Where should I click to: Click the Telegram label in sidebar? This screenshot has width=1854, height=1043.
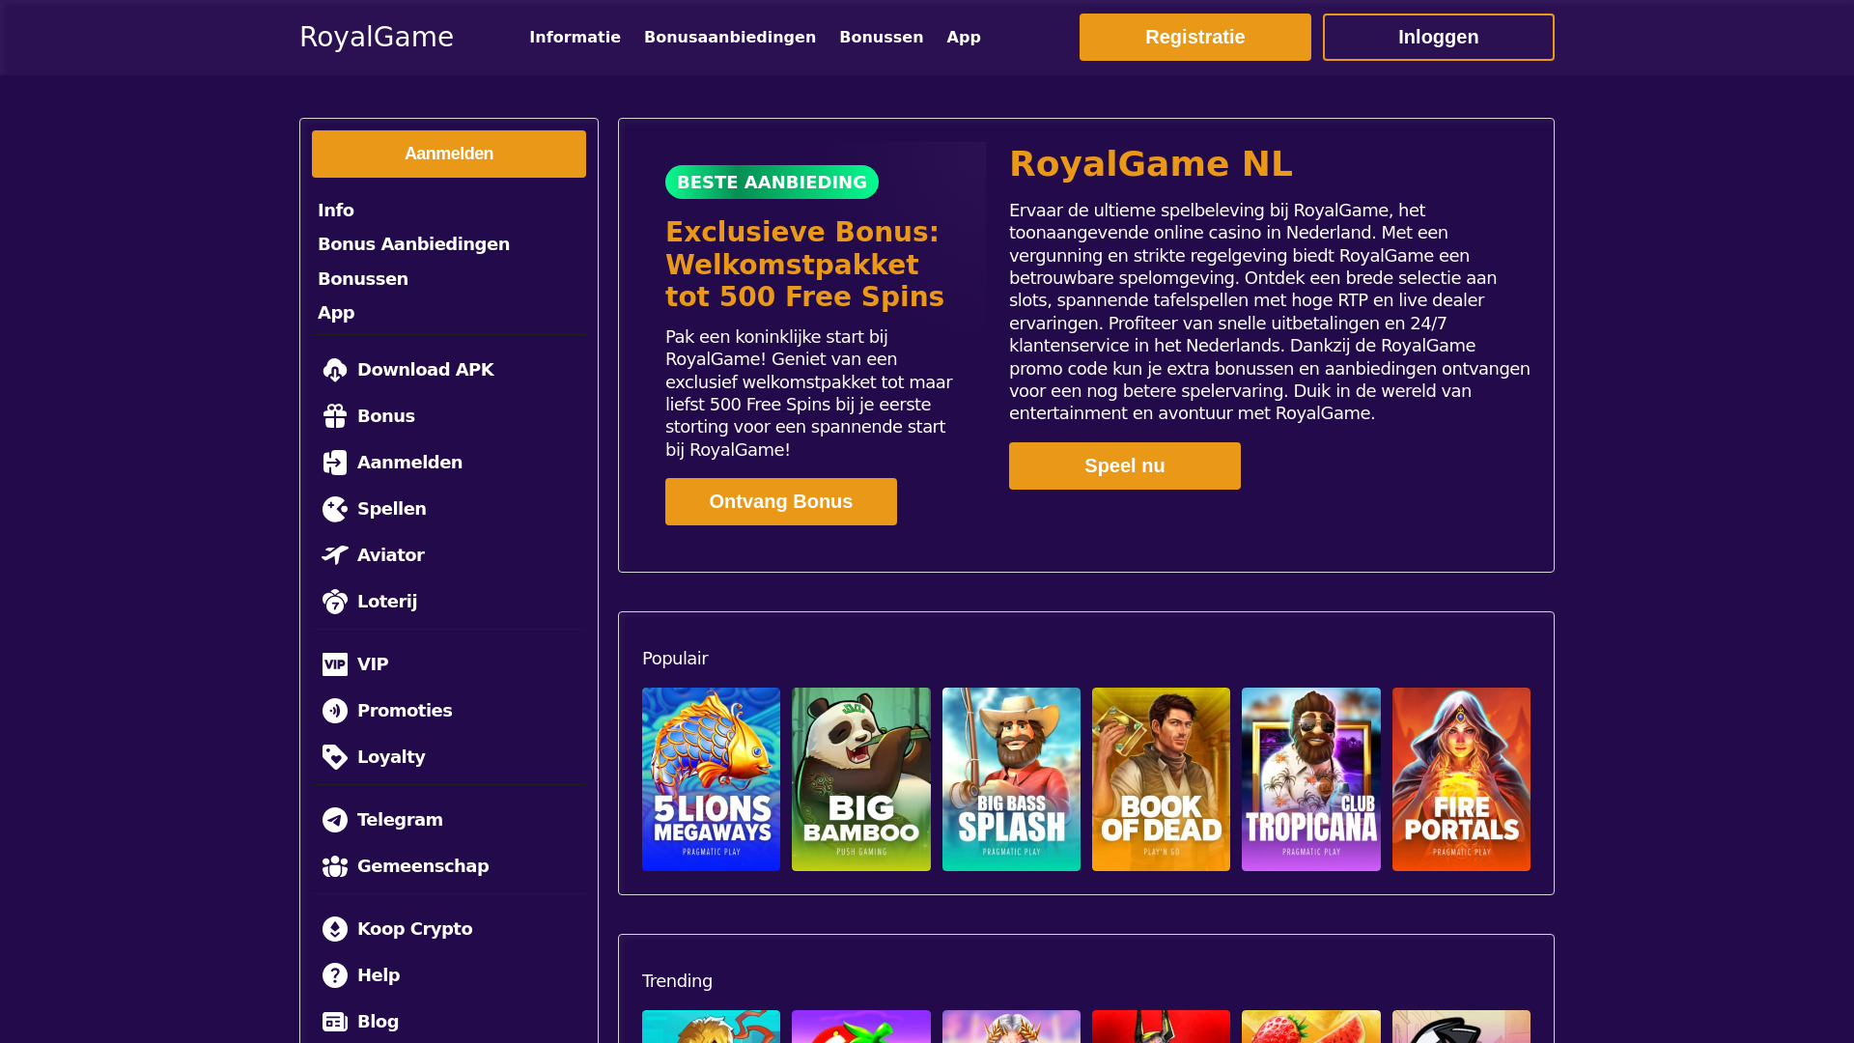click(400, 820)
